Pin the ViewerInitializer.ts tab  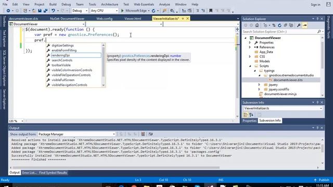click(x=183, y=19)
